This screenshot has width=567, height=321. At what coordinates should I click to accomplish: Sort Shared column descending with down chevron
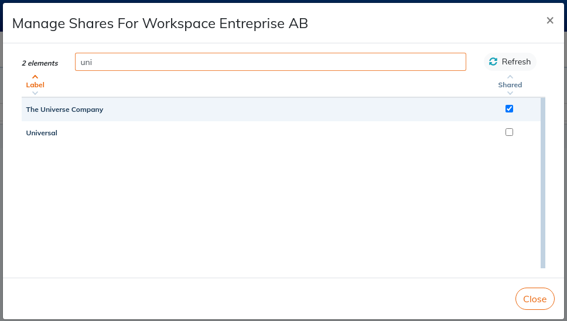(x=510, y=93)
